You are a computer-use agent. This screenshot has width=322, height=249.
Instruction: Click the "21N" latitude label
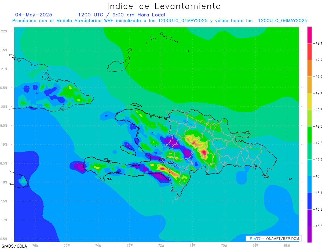point(4,69)
